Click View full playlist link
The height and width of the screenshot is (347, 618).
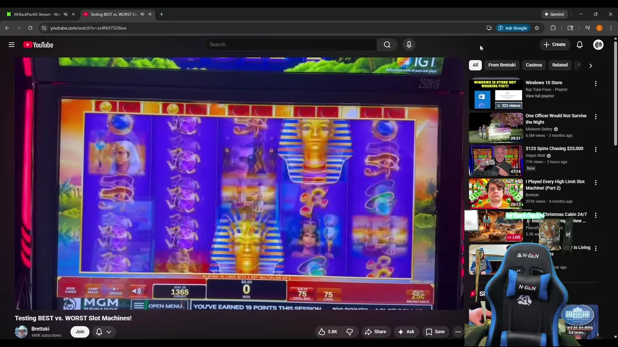tap(540, 96)
